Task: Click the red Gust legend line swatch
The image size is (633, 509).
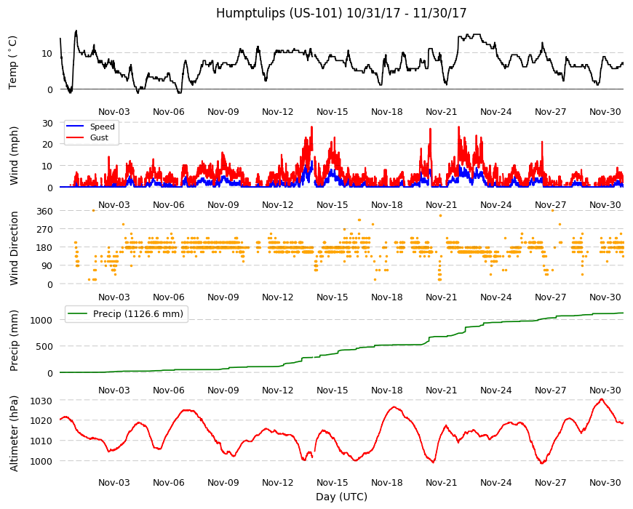Action: point(75,137)
